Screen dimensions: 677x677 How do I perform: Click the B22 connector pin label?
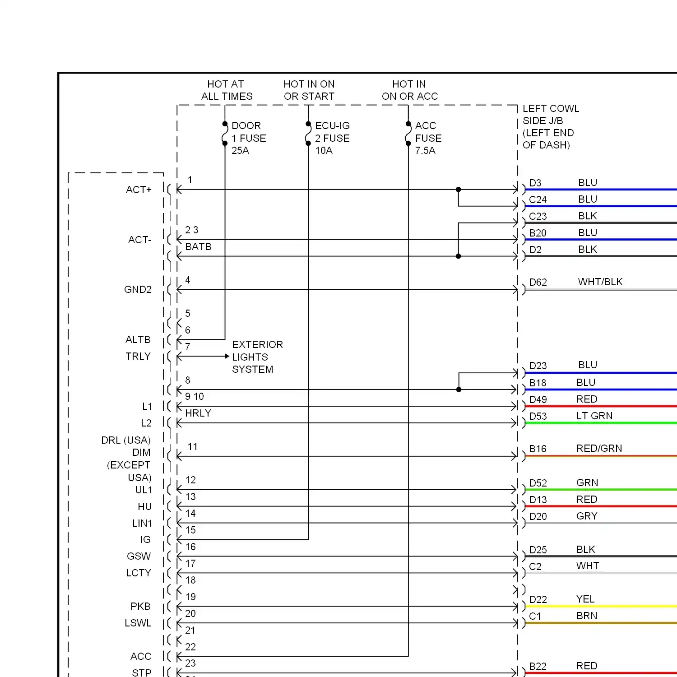pos(538,666)
